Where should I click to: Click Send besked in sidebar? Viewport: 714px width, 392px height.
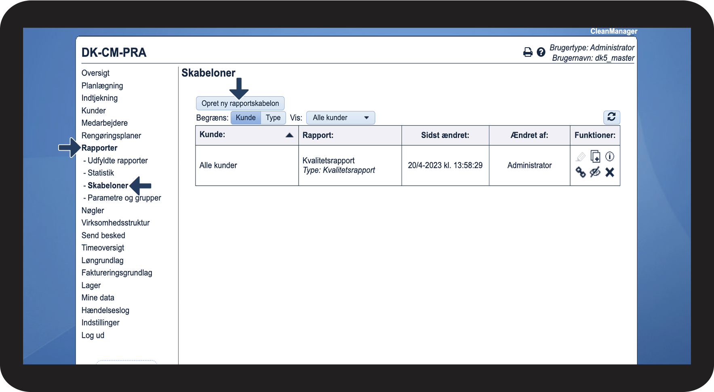click(x=103, y=235)
